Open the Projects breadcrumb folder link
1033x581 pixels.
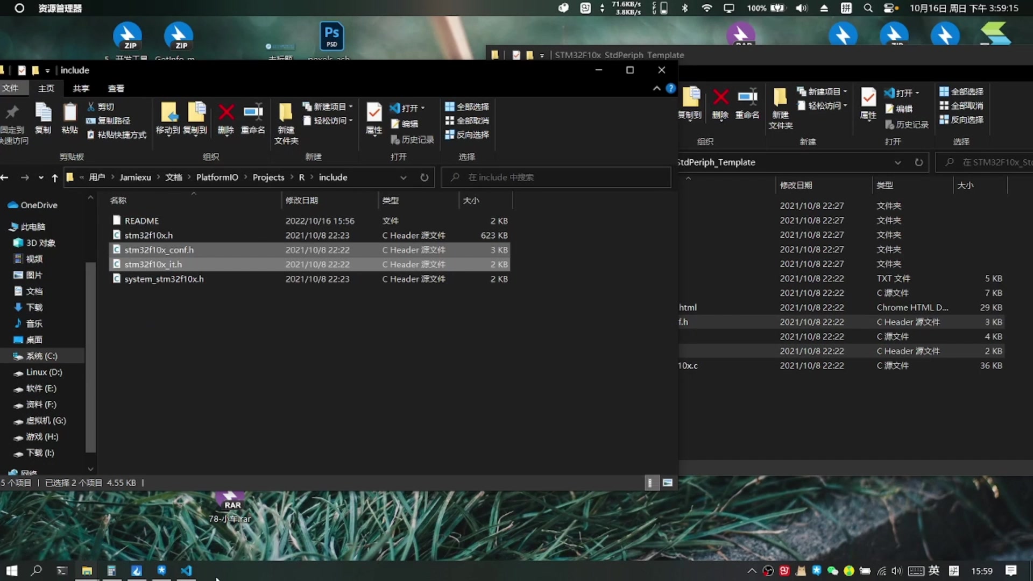[268, 177]
